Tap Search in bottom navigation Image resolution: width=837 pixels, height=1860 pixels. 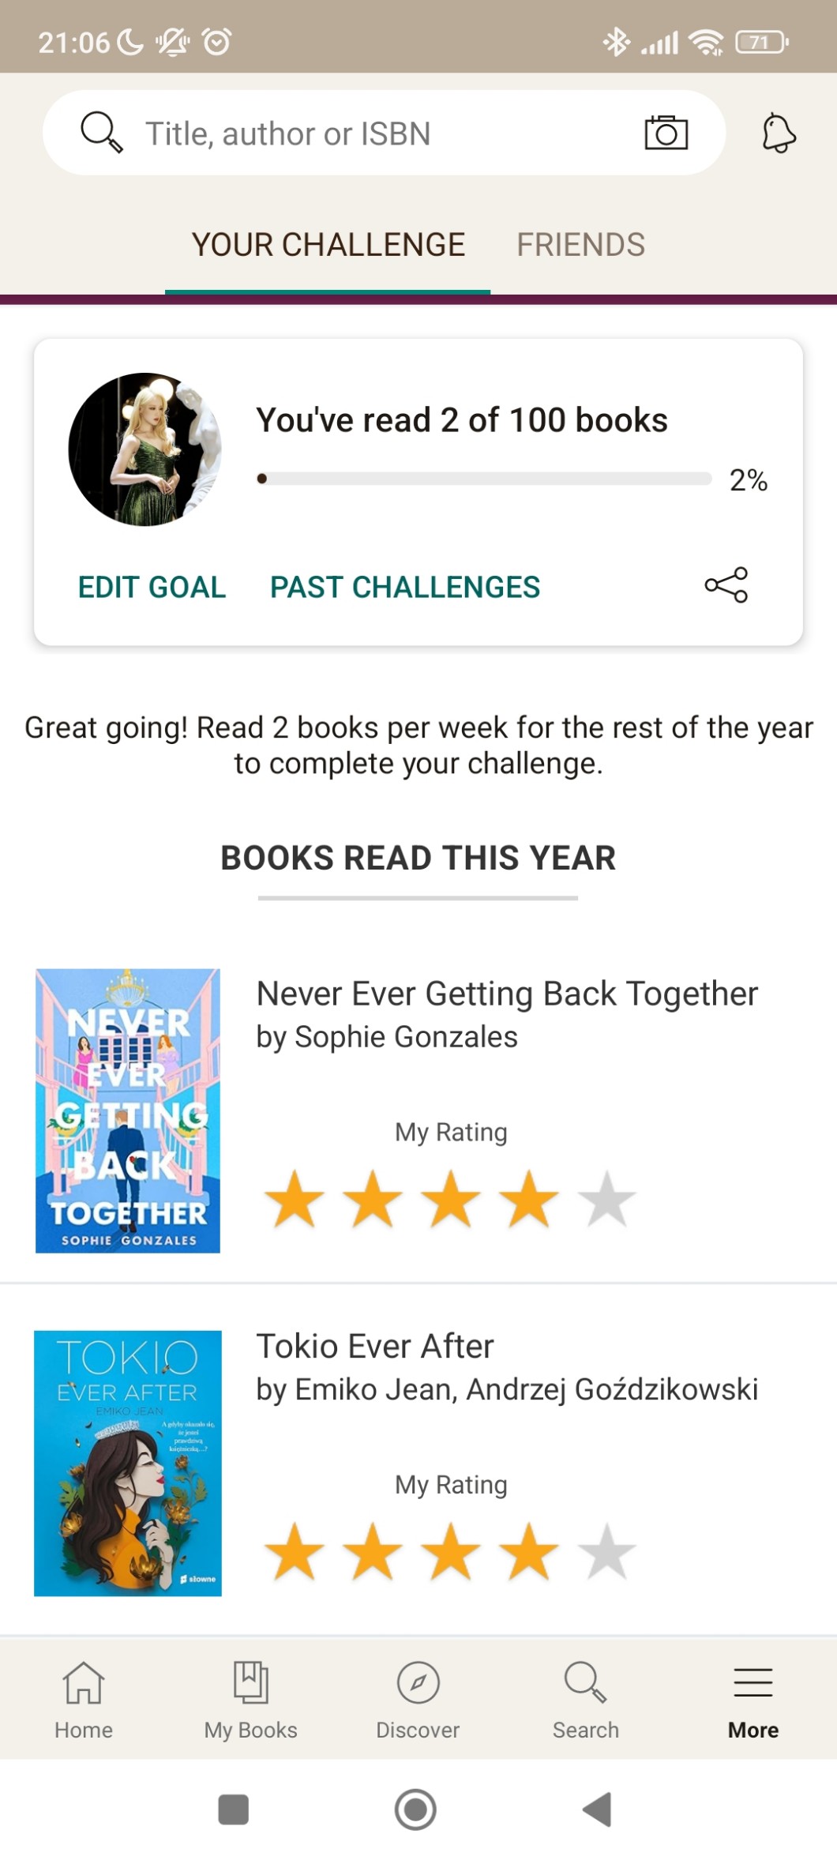click(x=585, y=1698)
